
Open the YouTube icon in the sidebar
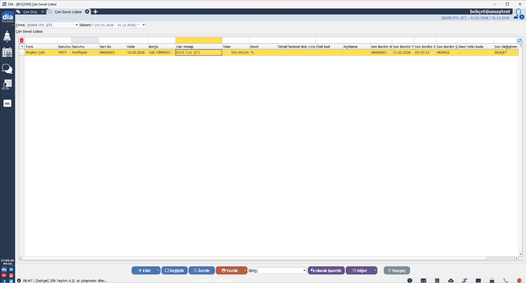point(4,275)
